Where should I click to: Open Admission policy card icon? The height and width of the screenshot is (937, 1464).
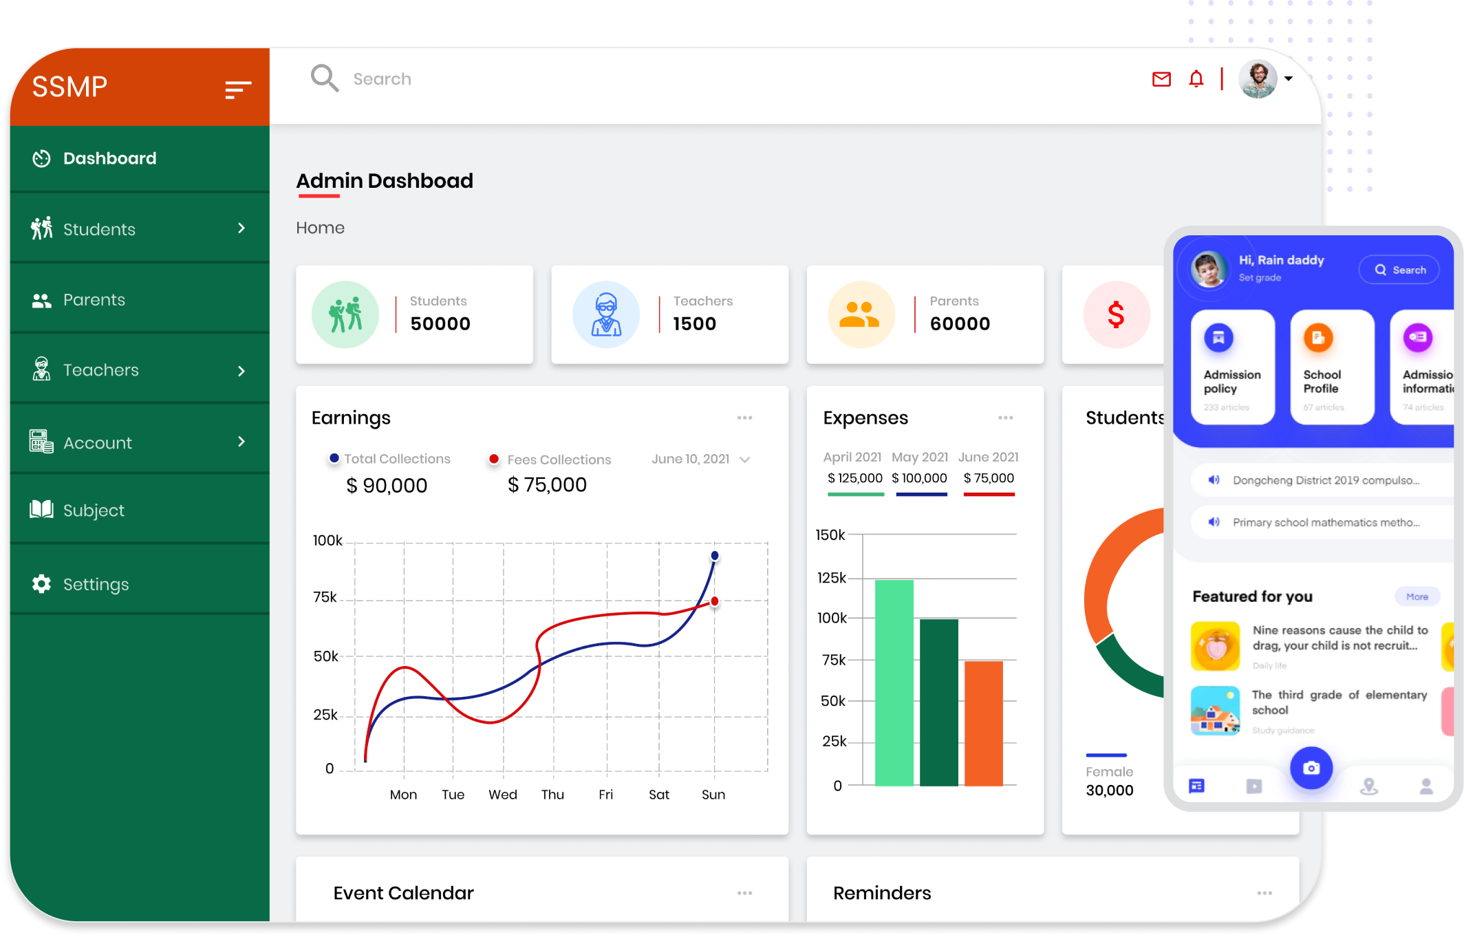click(1218, 338)
